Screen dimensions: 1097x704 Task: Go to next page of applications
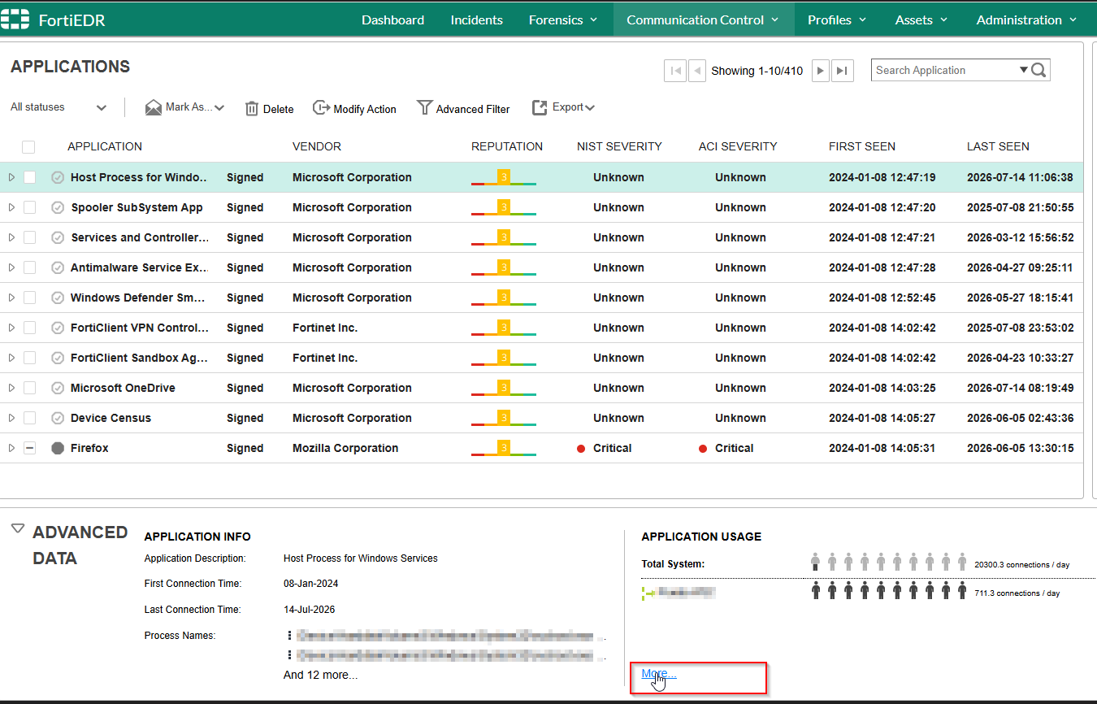pos(821,71)
